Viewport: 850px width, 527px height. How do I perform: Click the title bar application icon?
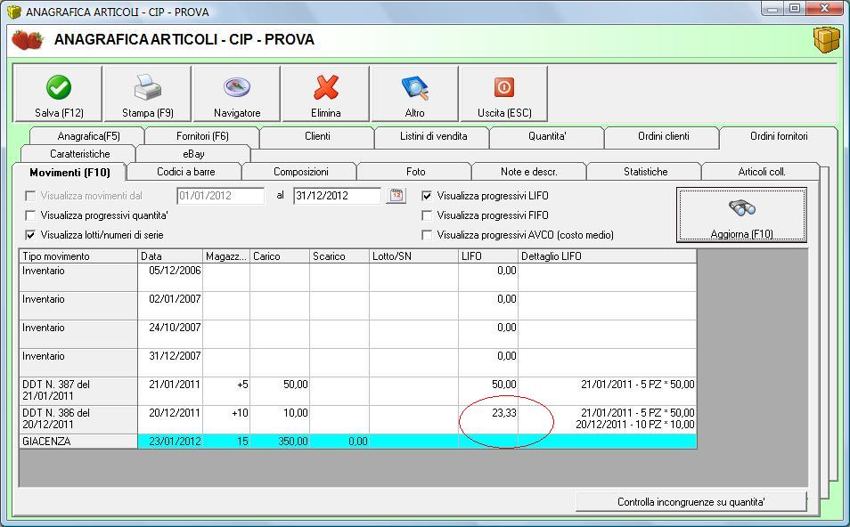click(13, 12)
